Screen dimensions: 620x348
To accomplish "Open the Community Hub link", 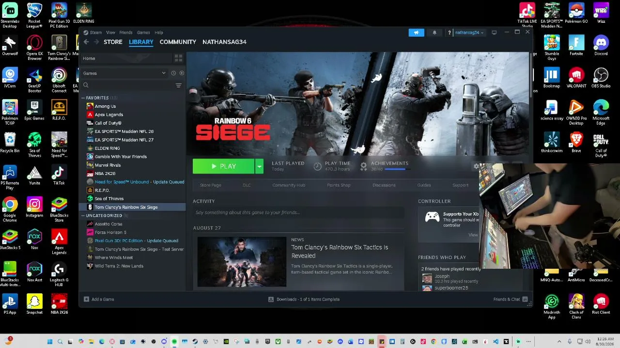I will pos(289,185).
